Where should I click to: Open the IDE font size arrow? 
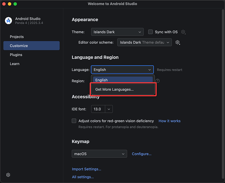[x=109, y=109]
